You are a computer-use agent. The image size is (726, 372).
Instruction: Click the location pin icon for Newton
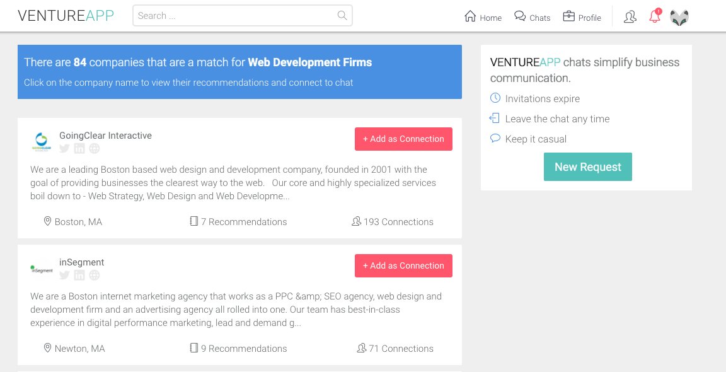pos(47,348)
